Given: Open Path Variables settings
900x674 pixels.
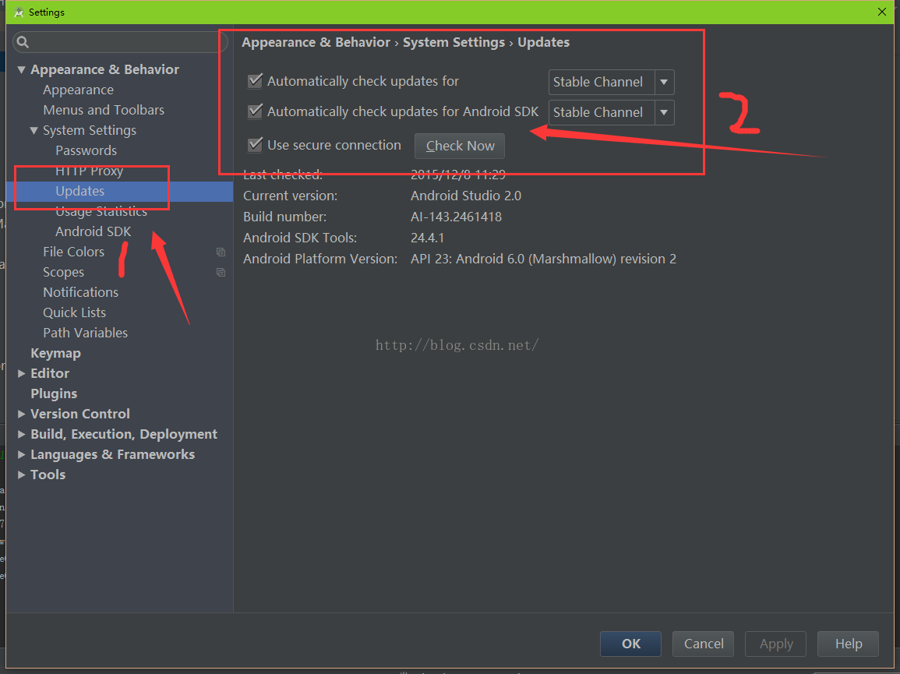Looking at the screenshot, I should click(85, 333).
